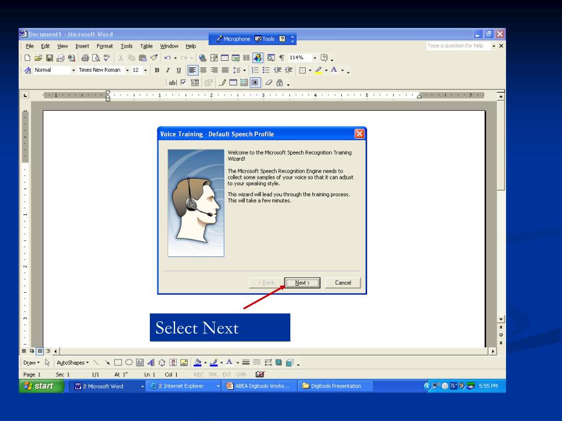Image resolution: width=562 pixels, height=421 pixels.
Task: Open the Draw menu in Drawing toolbar
Action: (x=31, y=363)
